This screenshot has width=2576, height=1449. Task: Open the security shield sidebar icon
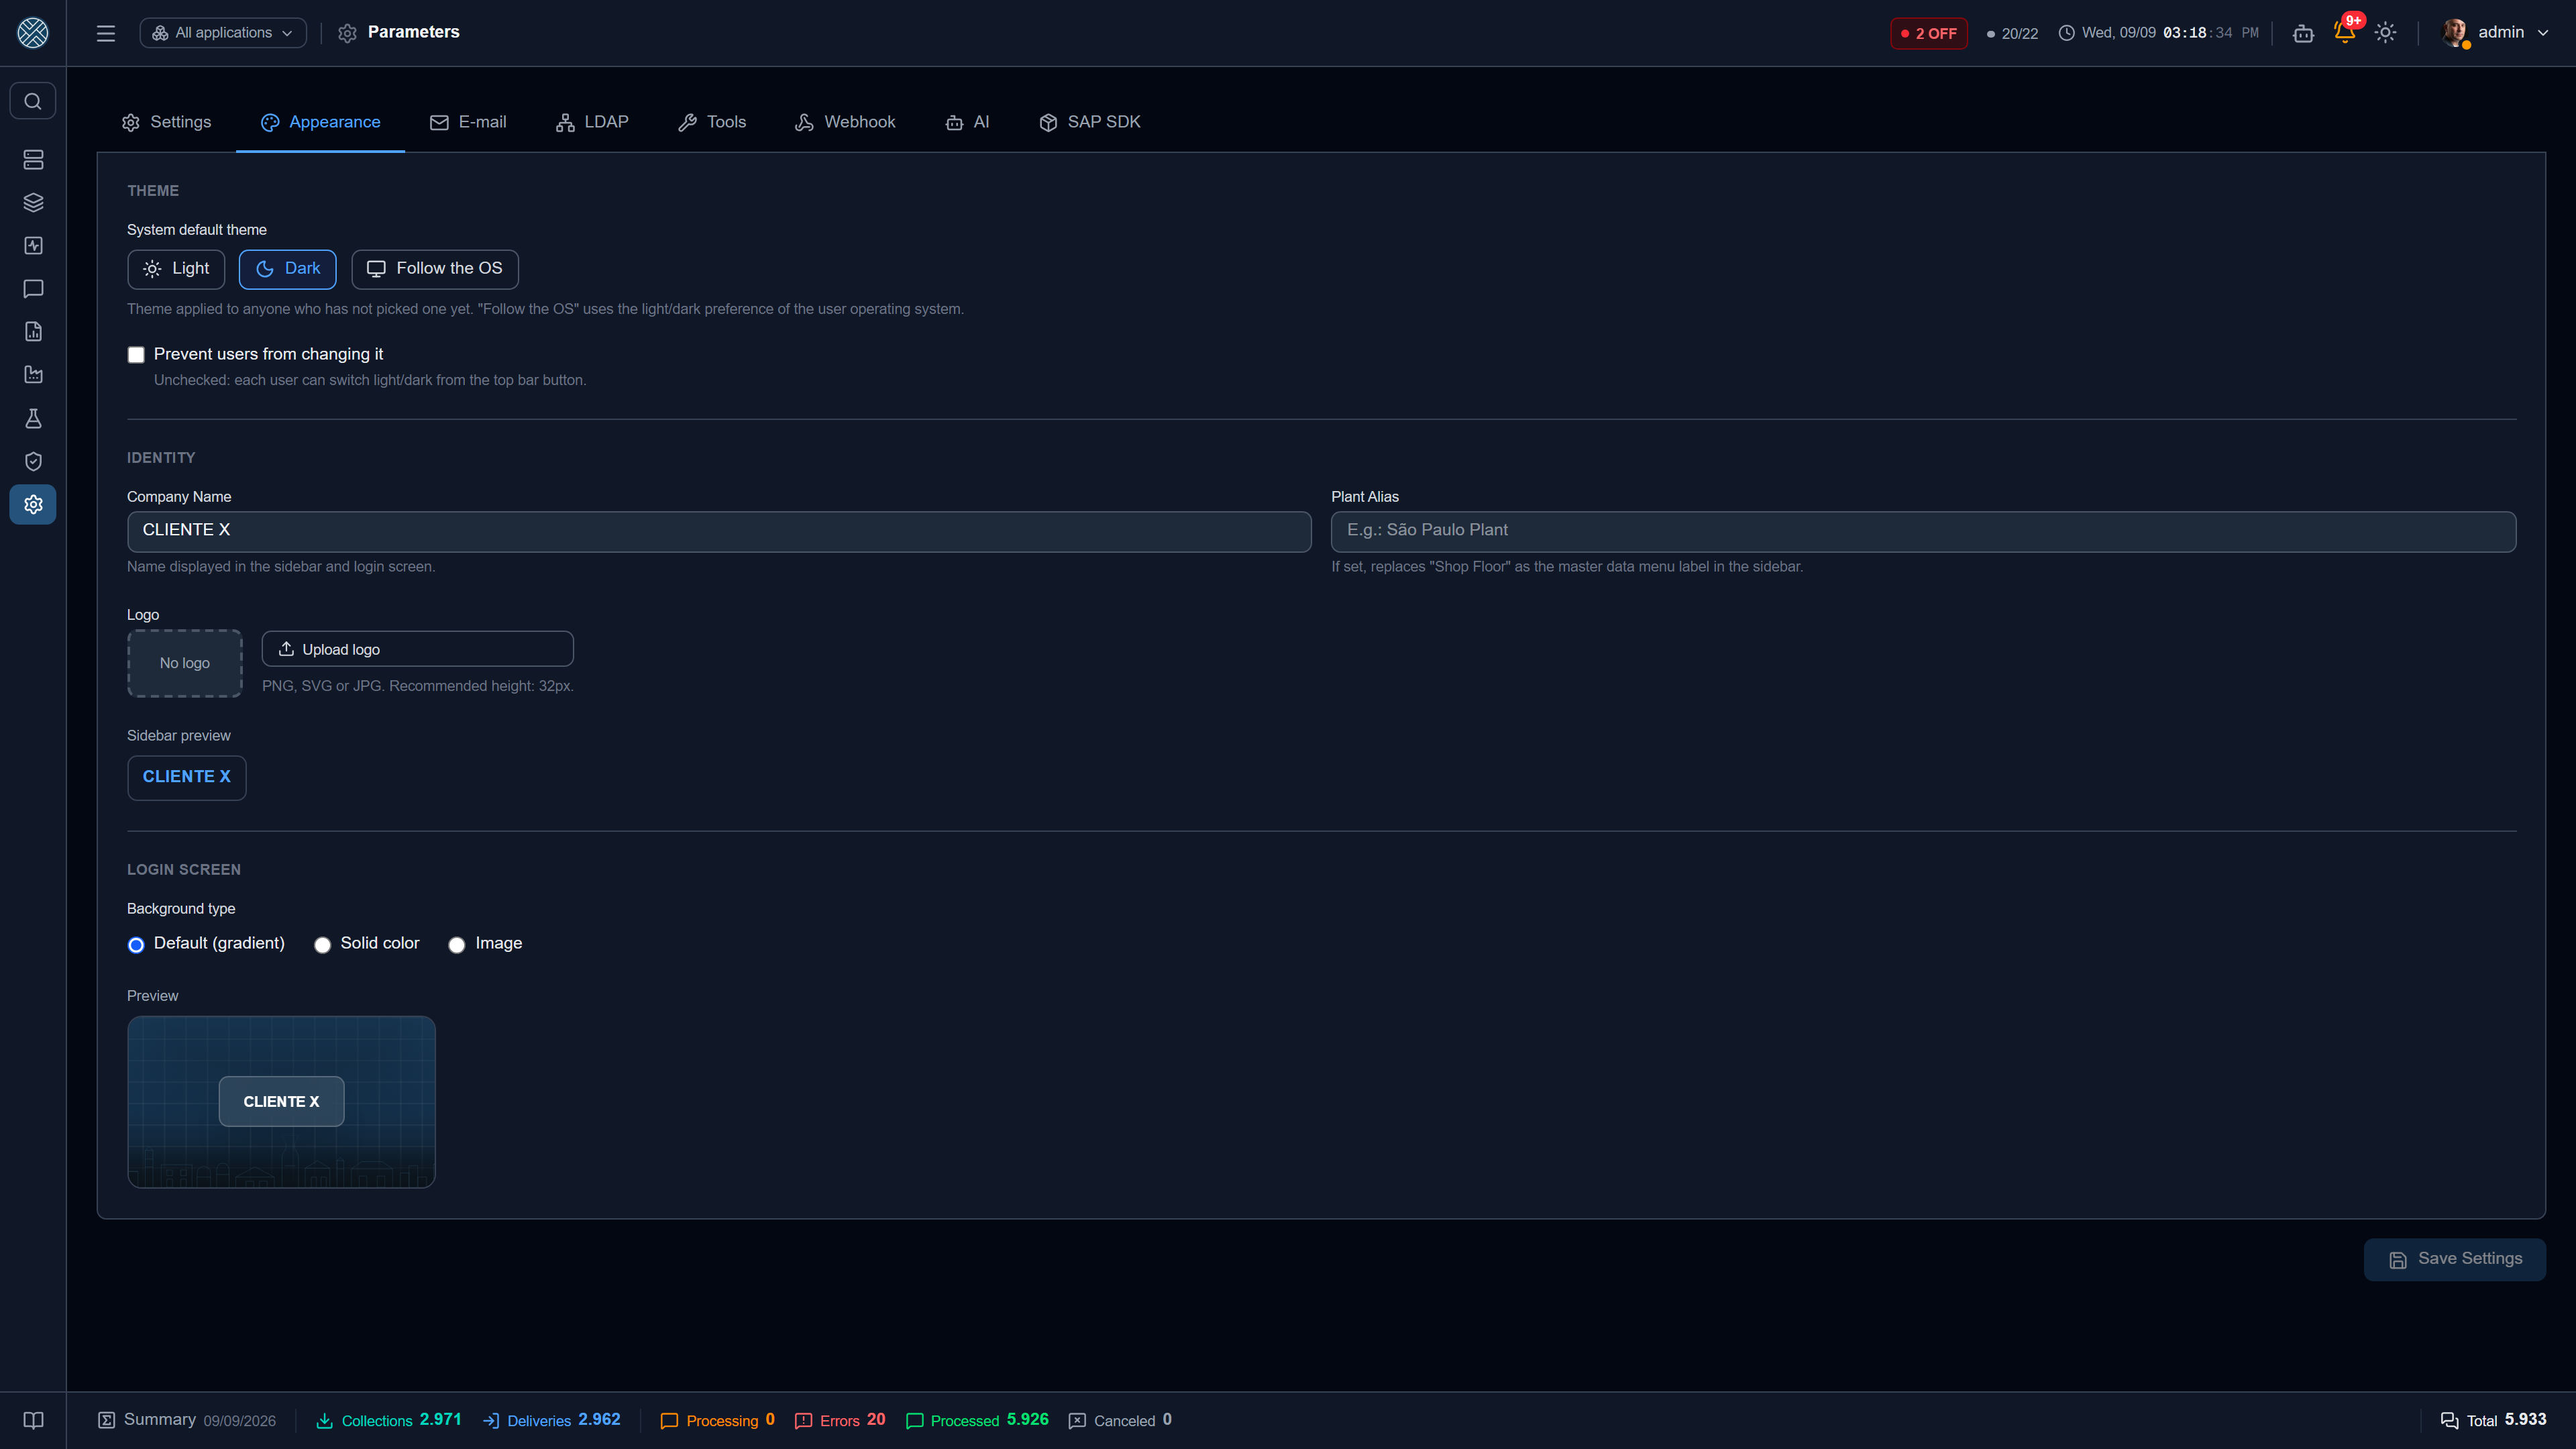pos(33,461)
